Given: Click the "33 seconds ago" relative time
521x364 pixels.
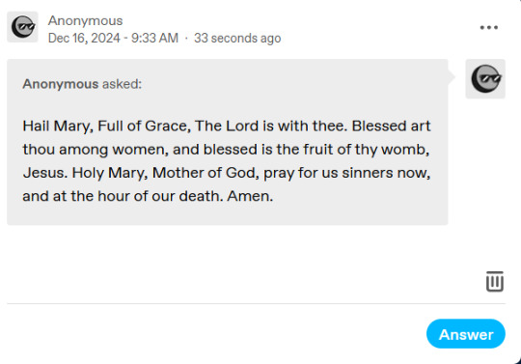Looking at the screenshot, I should point(237,38).
